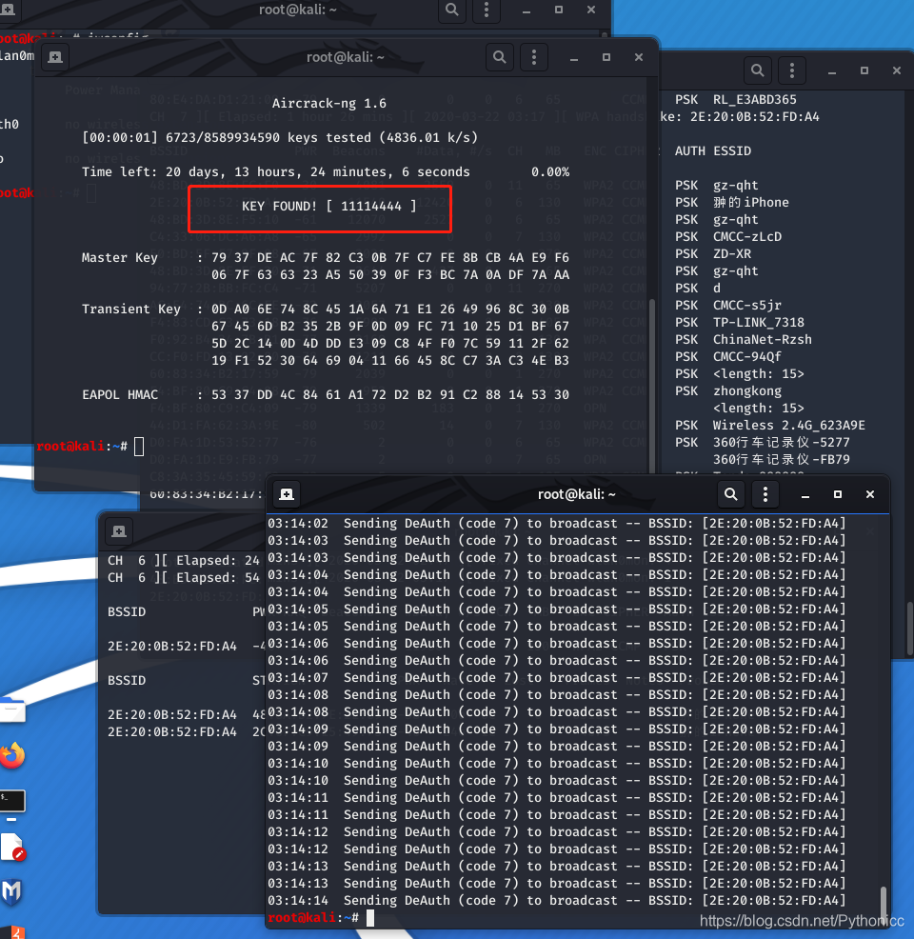This screenshot has width=914, height=939.
Task: Click the new tab icon in the DeAuth terminal
Action: (x=287, y=494)
